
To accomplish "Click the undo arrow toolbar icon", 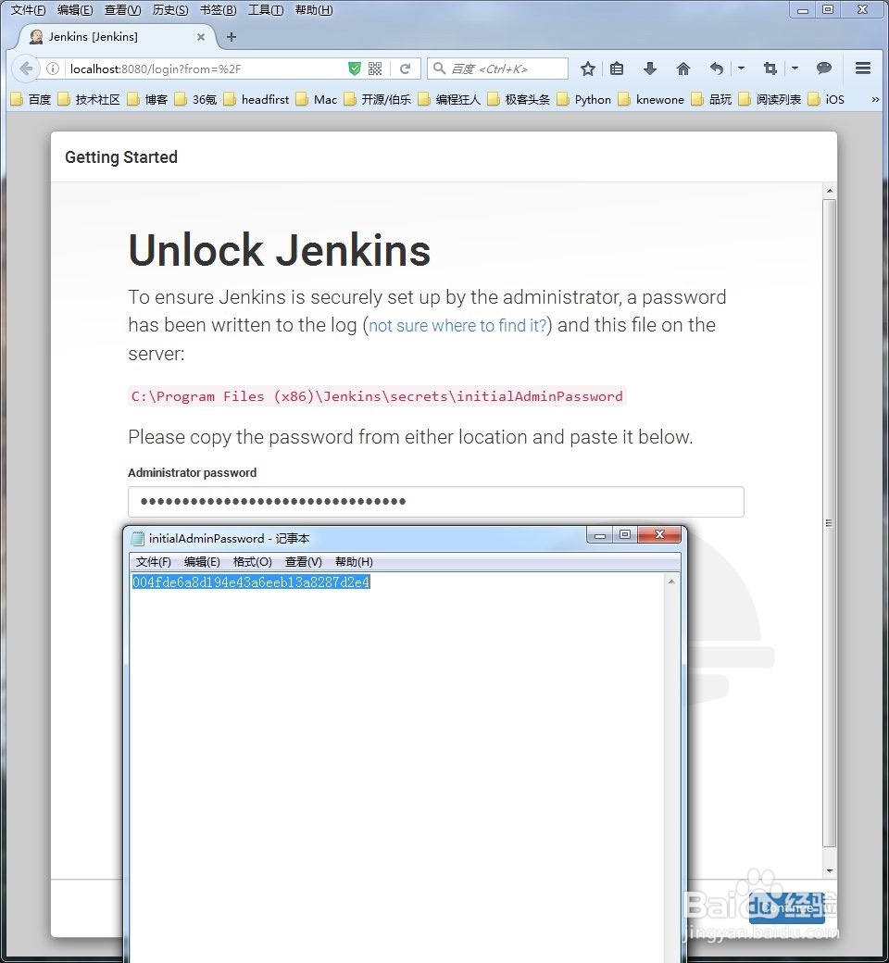I will click(x=717, y=69).
